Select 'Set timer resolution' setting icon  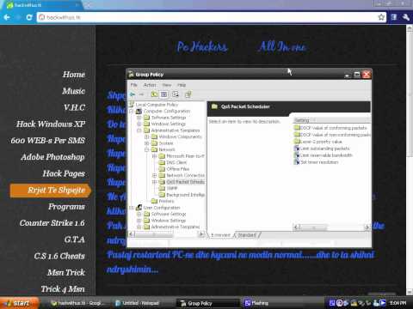point(297,162)
